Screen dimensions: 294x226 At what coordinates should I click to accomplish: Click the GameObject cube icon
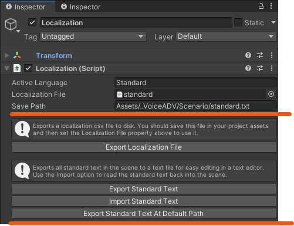tap(11, 25)
